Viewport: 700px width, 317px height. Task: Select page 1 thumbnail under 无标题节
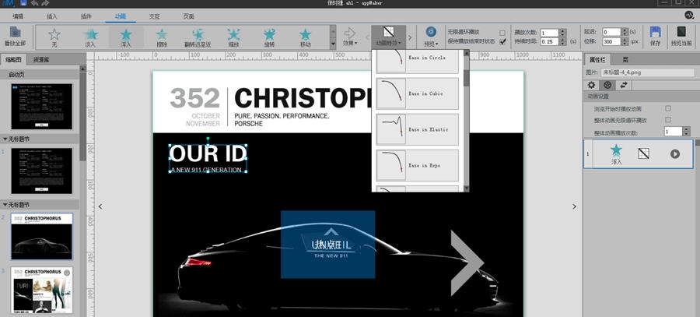[41, 171]
